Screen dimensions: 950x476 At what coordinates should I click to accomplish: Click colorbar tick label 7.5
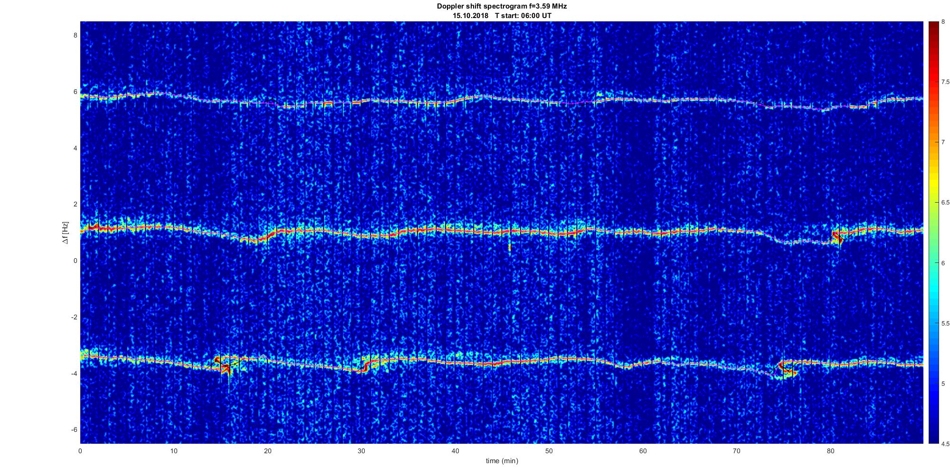point(946,82)
